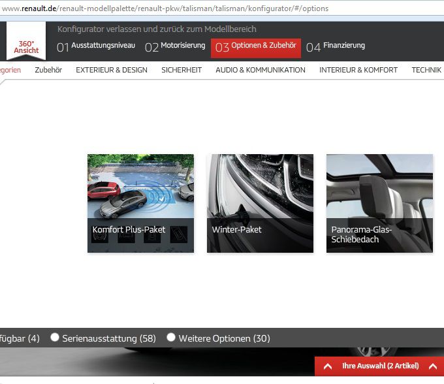Image resolution: width=444 pixels, height=384 pixels.
Task: Open the Zubehör category
Action: [x=48, y=70]
